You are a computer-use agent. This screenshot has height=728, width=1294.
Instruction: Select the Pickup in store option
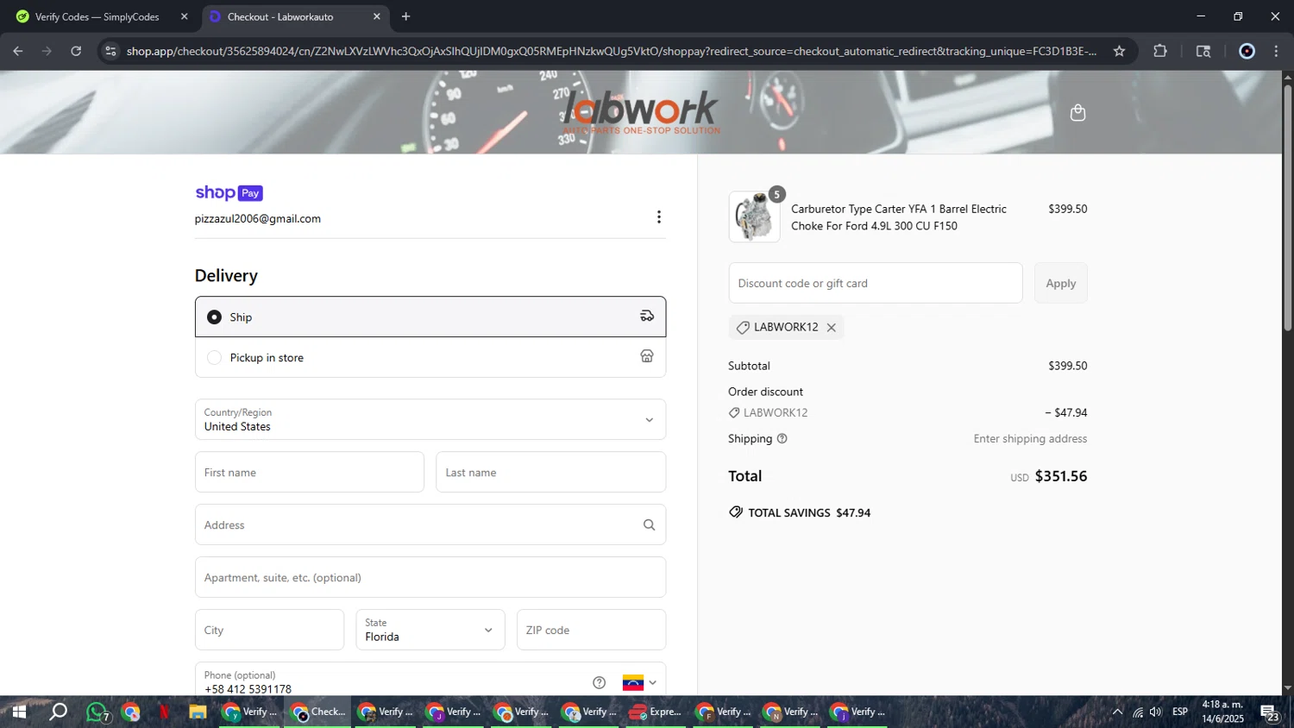[430, 357]
